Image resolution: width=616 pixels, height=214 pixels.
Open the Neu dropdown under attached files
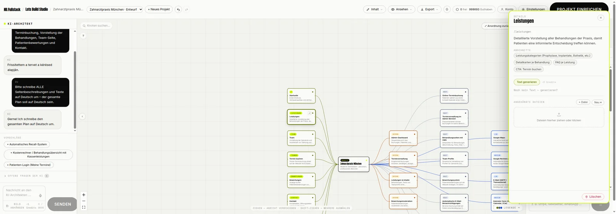[x=598, y=102]
